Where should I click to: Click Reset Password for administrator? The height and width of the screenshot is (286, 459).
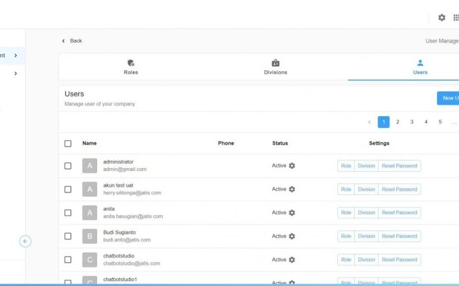(x=399, y=166)
